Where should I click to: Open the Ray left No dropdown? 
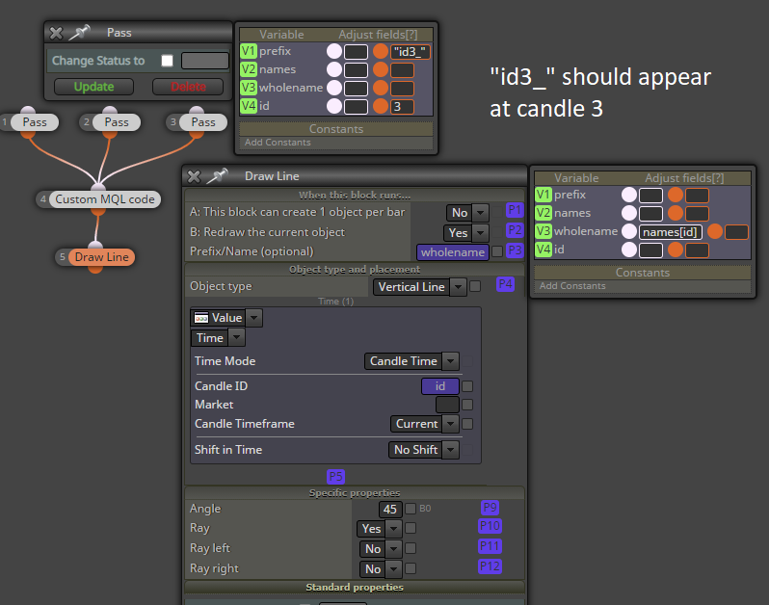pos(381,548)
